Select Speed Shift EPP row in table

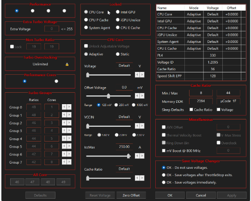pos(201,76)
